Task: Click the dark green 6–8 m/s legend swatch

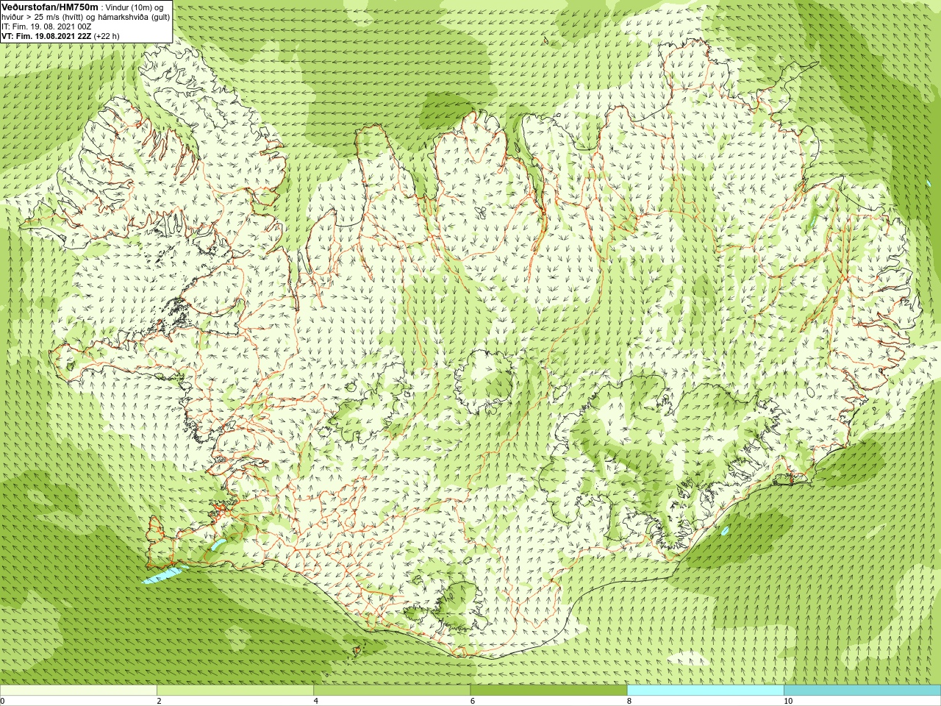Action: (x=548, y=691)
